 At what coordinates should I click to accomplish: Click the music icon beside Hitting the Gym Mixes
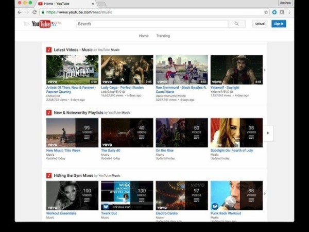(49, 176)
